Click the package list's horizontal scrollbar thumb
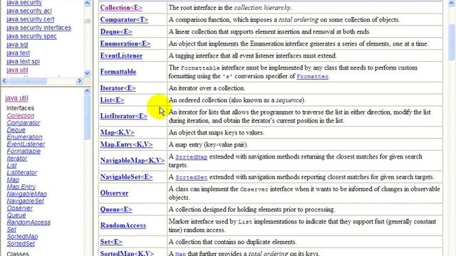This screenshot has height=256, width=456. [28, 80]
